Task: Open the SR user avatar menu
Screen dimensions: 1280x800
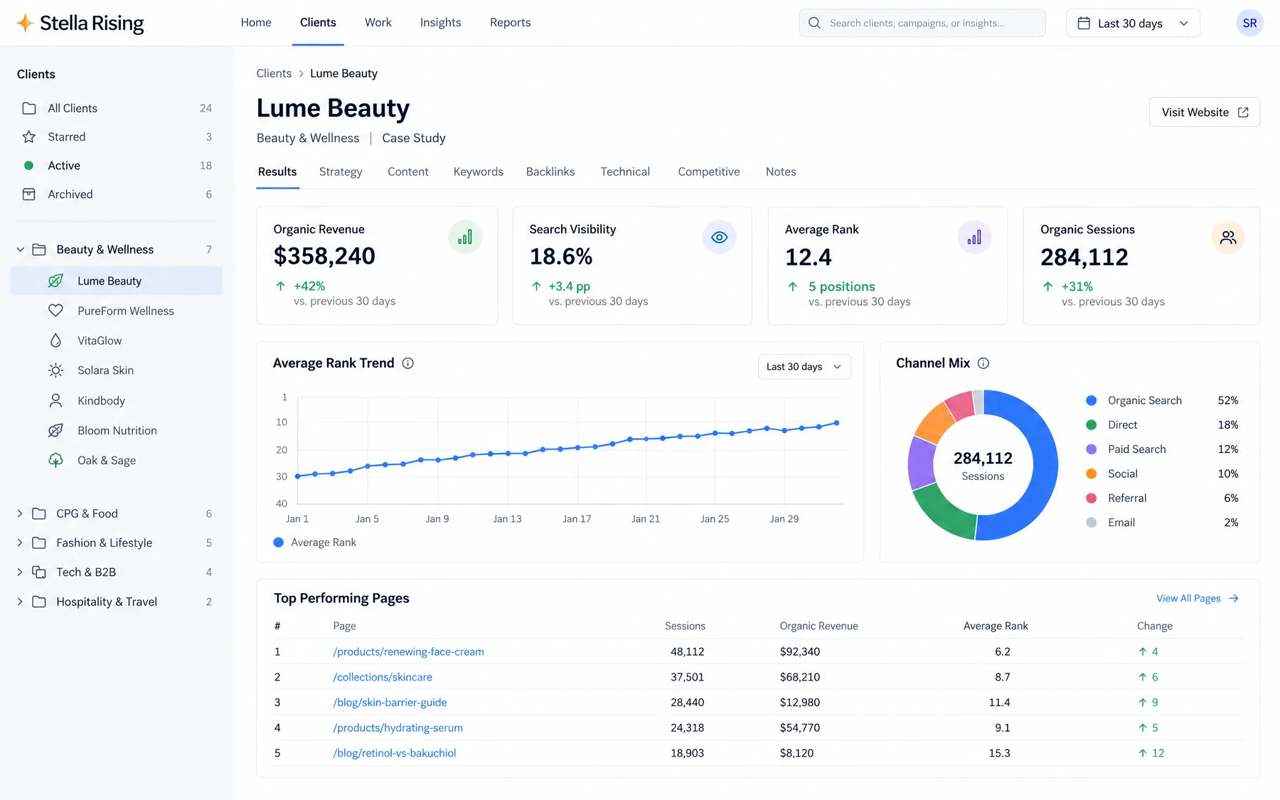Action: tap(1249, 23)
